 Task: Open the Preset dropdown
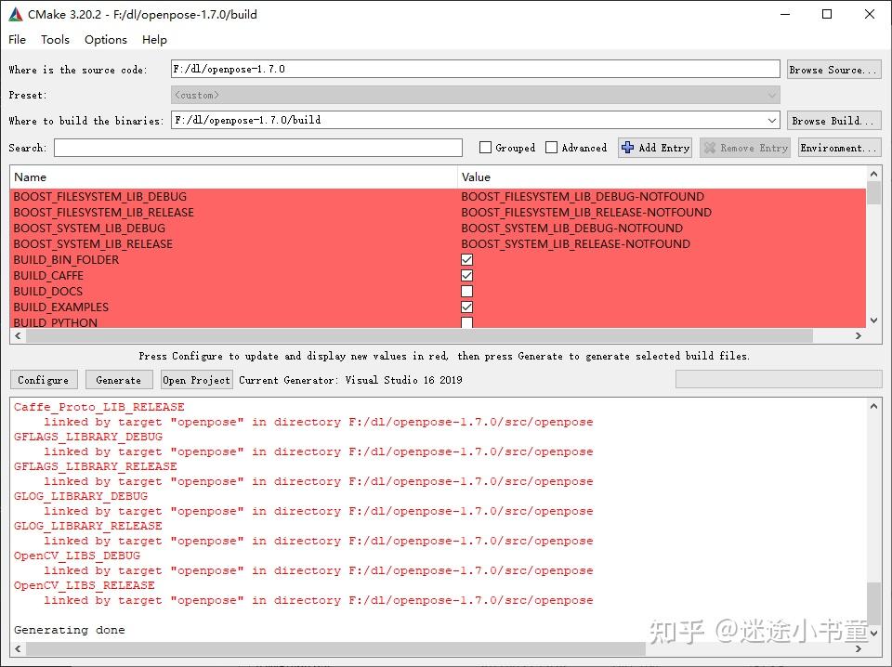tap(772, 94)
